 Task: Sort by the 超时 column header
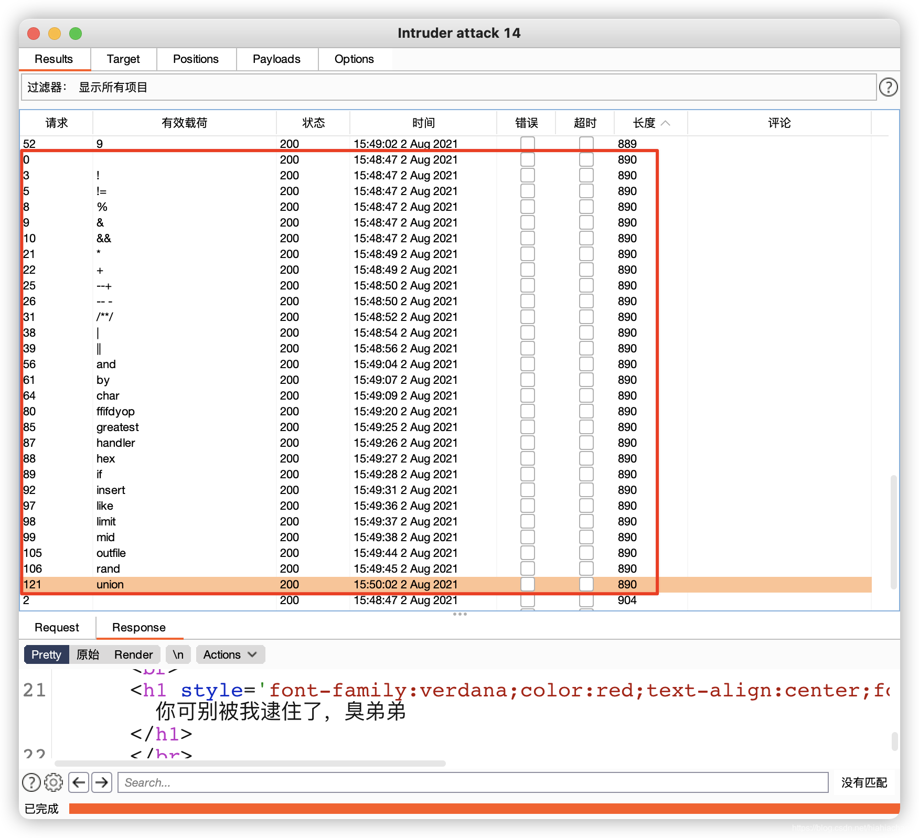[585, 123]
